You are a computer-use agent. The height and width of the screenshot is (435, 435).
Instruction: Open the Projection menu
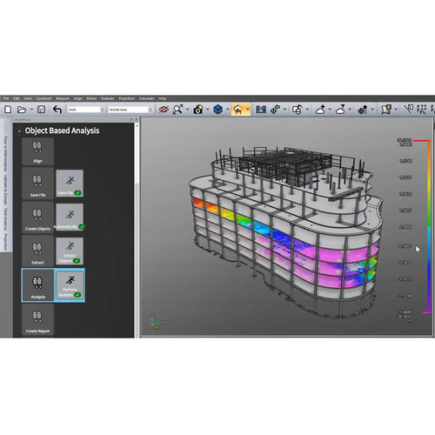[x=127, y=98]
